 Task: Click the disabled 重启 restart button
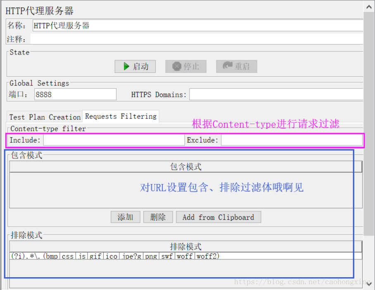(x=237, y=66)
